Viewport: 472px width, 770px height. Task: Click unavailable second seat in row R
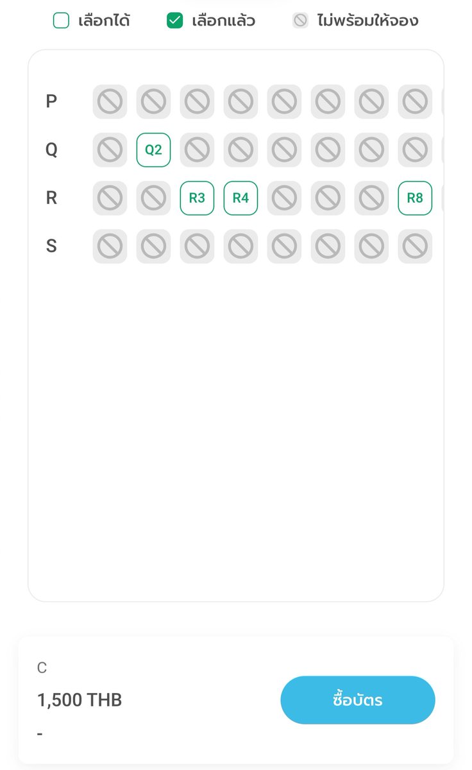pos(153,198)
